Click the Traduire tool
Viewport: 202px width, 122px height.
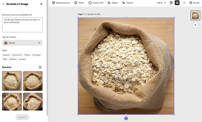click(x=128, y=3)
